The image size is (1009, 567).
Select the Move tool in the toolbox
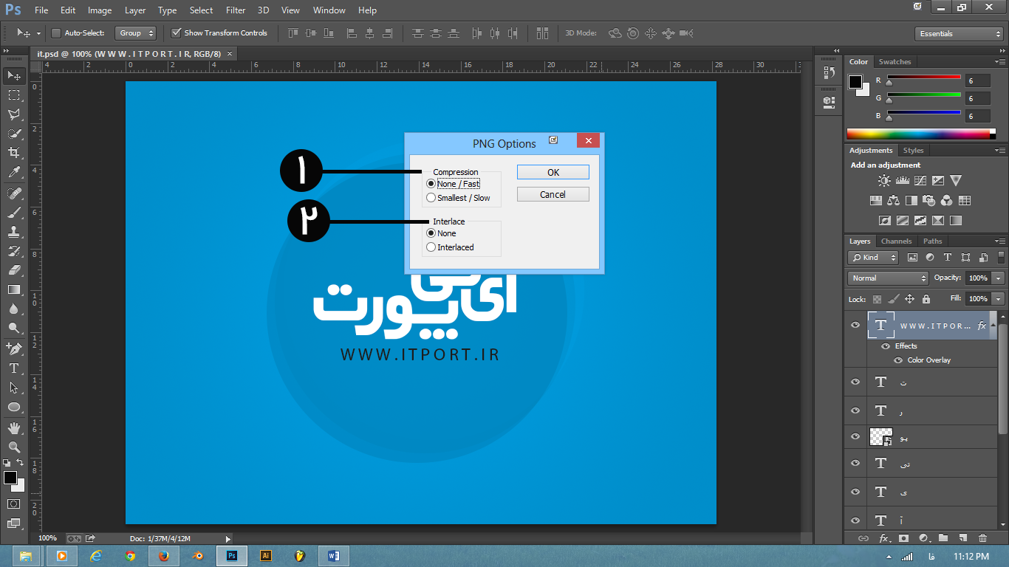(x=14, y=76)
